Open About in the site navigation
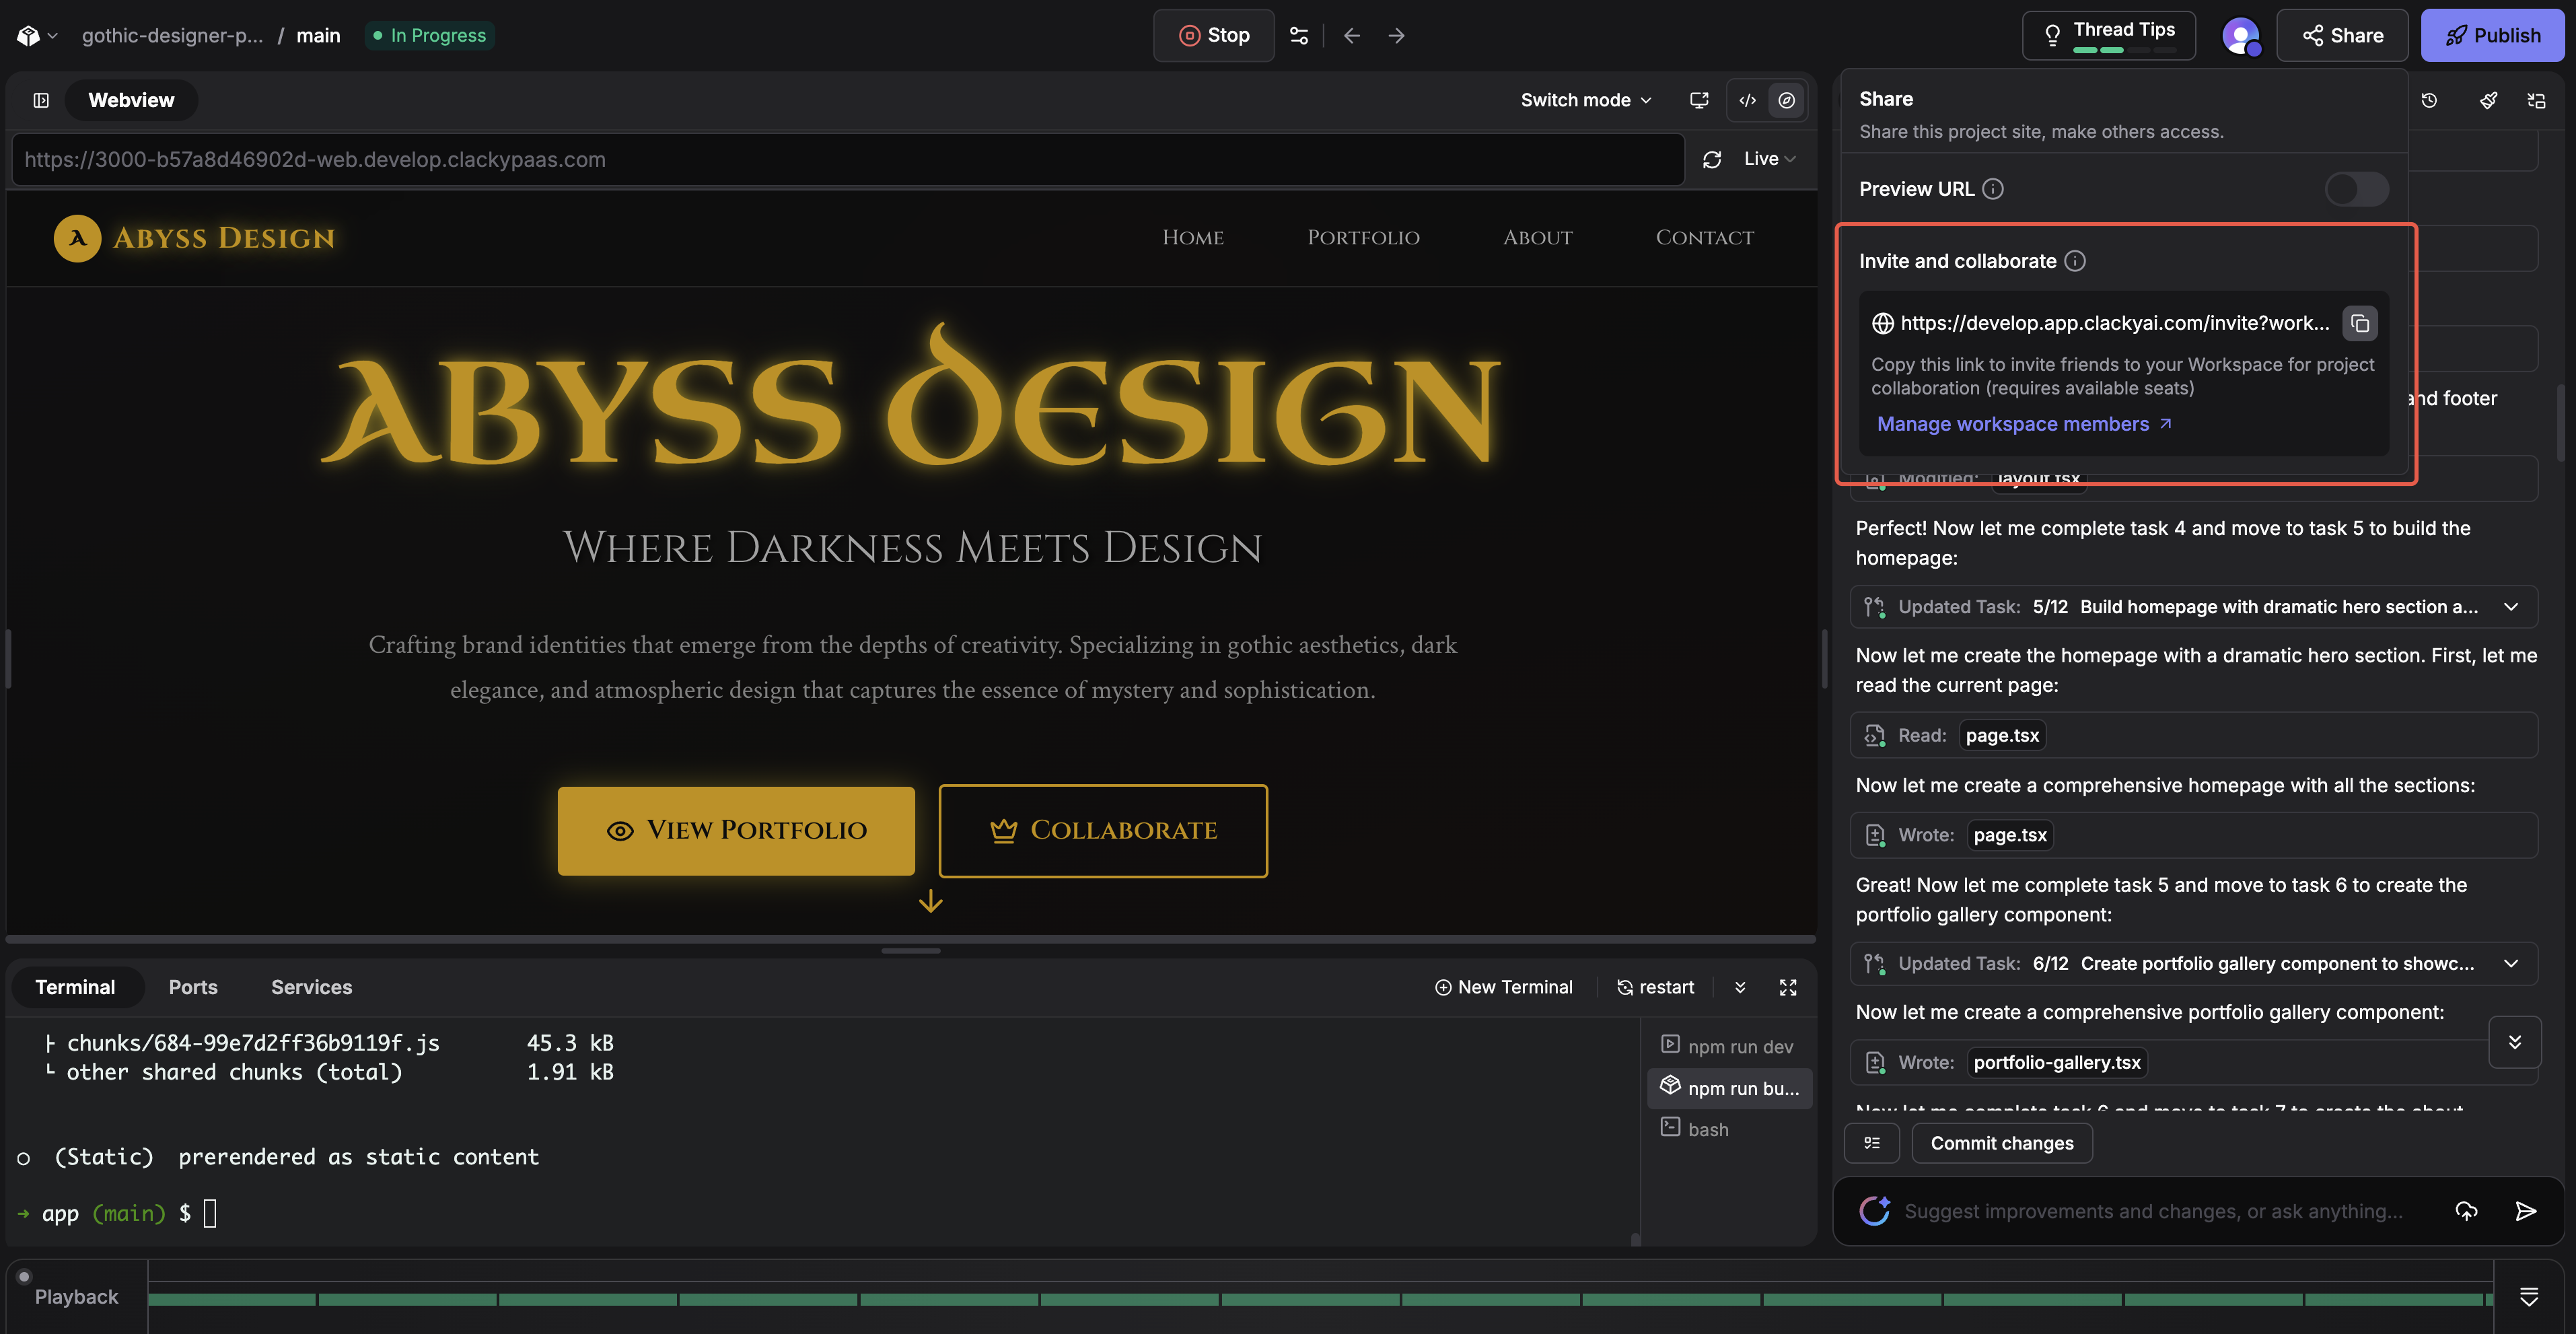Viewport: 2576px width, 1334px height. coord(1537,238)
